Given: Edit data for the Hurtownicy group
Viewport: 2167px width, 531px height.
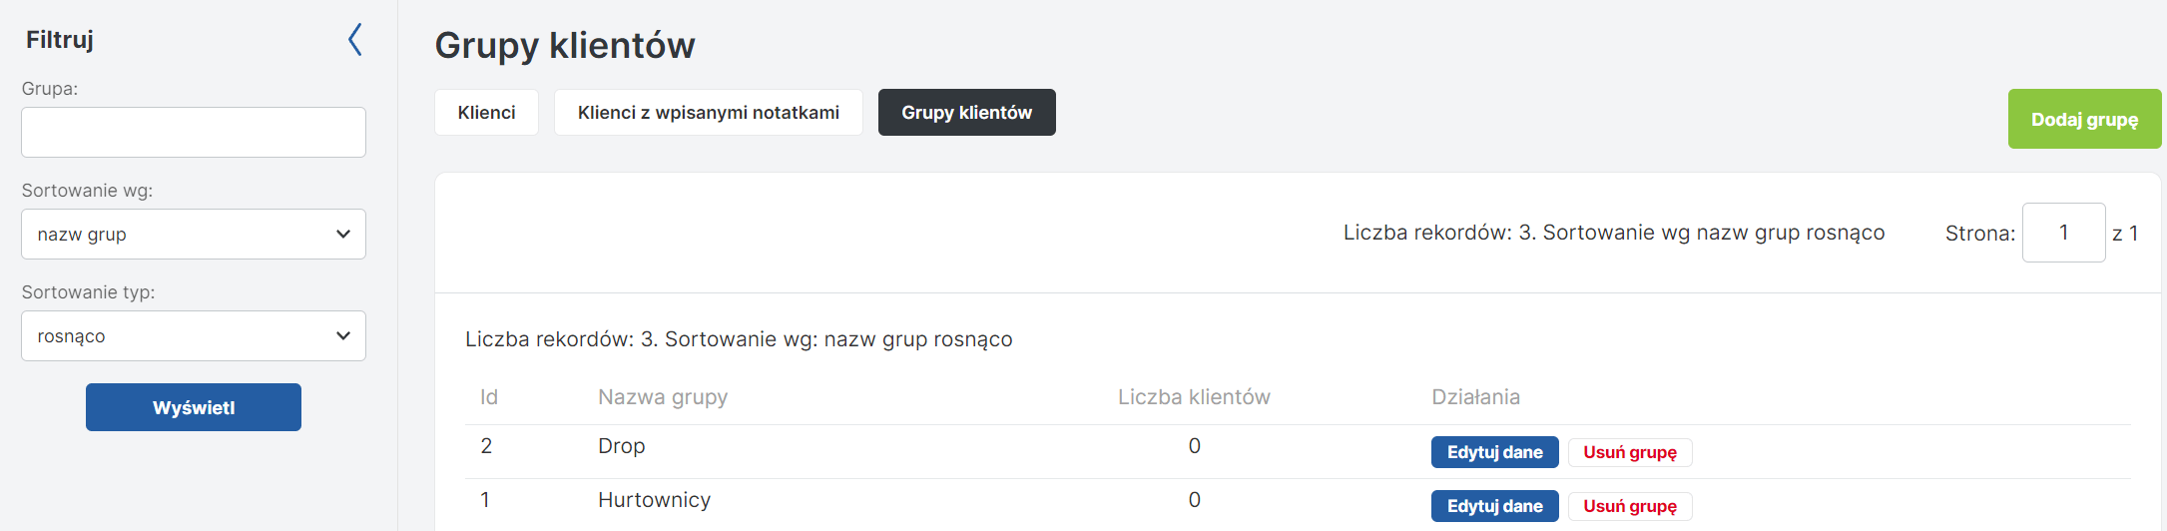Looking at the screenshot, I should pos(1494,506).
